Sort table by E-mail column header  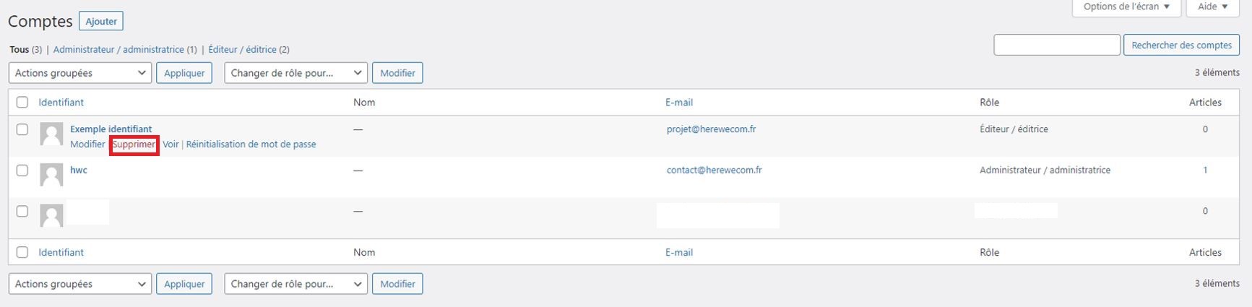click(679, 103)
